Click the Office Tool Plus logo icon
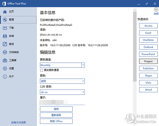159x126 pixels. tap(4, 4)
